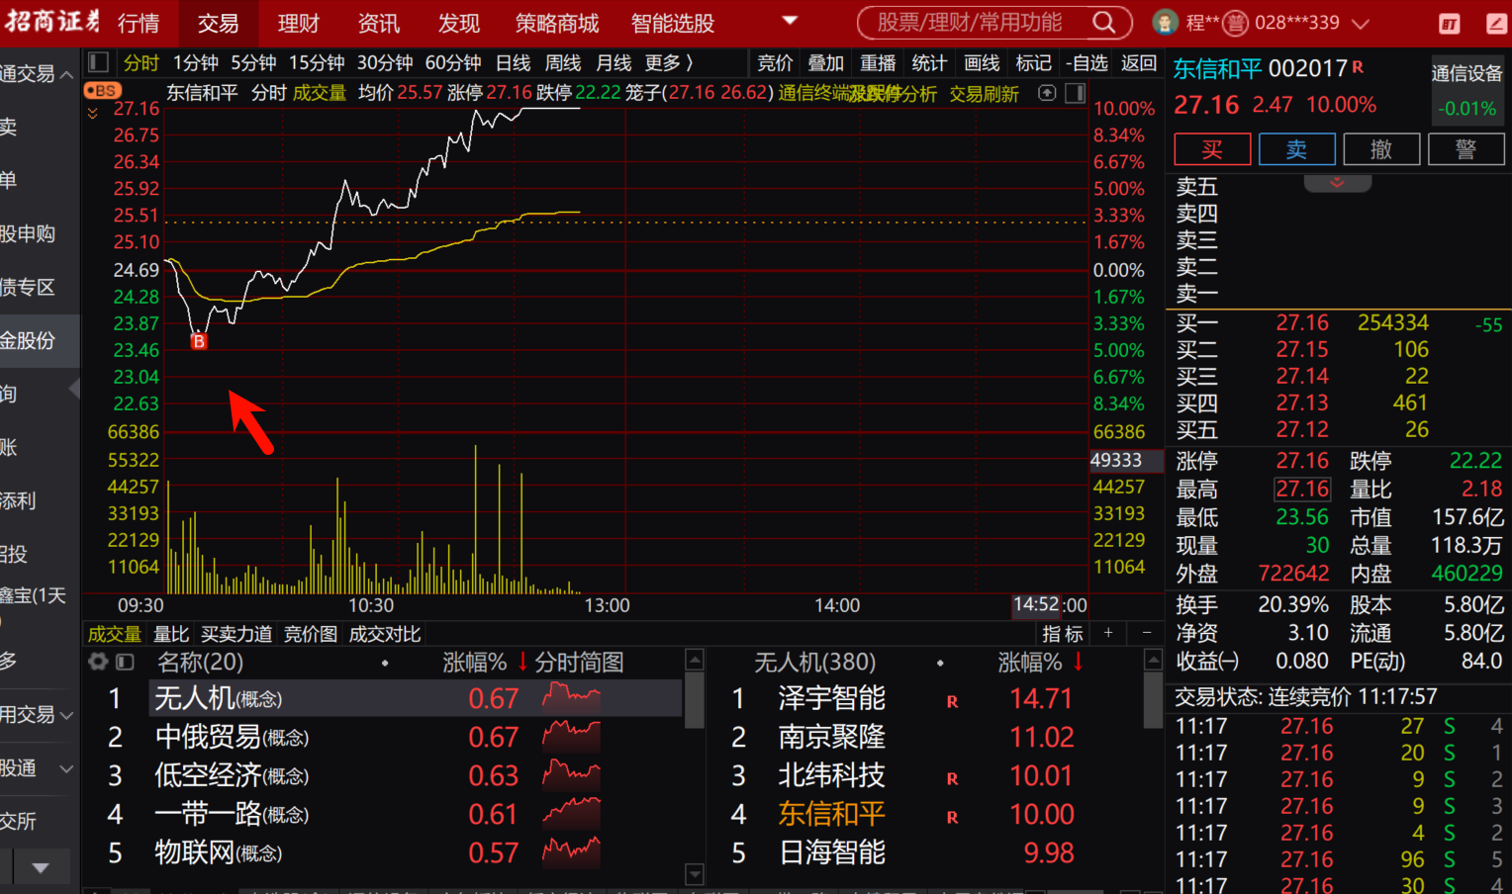
Task: Collapse the order book with red chevron
Action: point(1337,182)
